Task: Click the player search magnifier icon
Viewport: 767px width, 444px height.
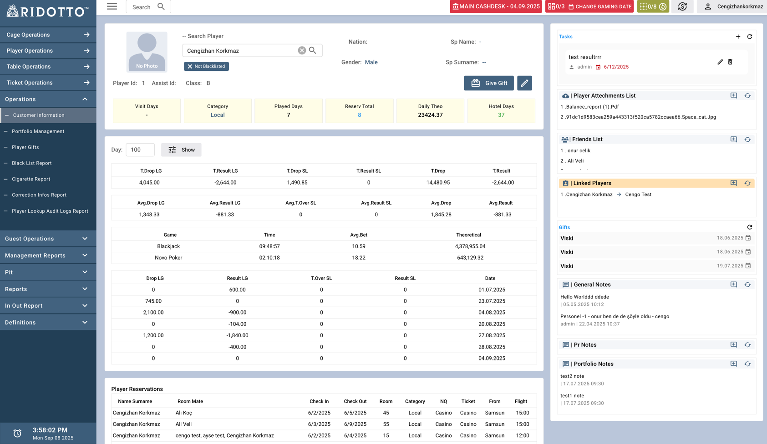Action: click(313, 50)
